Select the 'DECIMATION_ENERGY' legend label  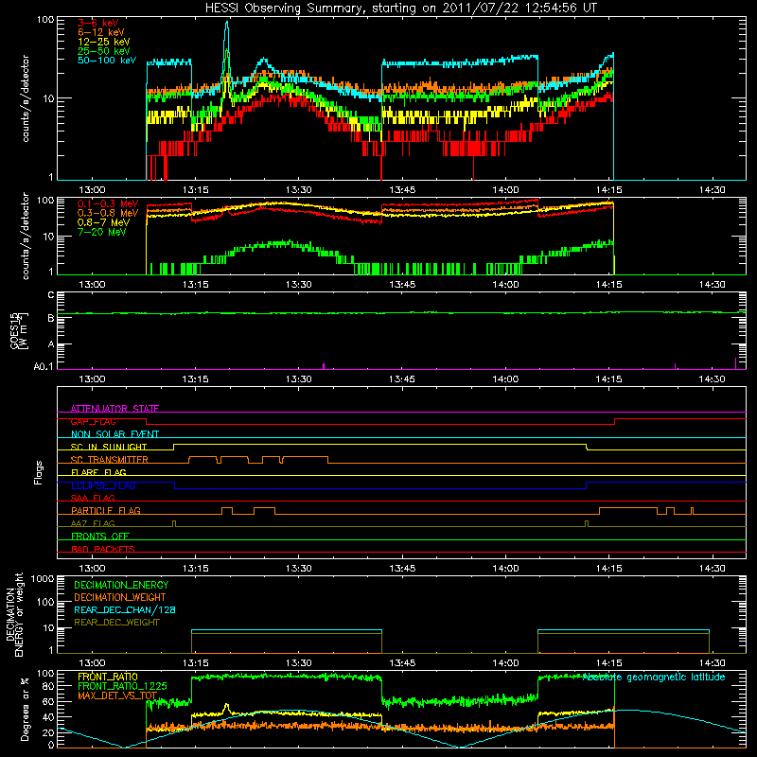[x=121, y=585]
